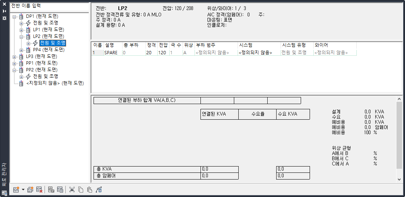Click <정의되지 않음> in 시스템 column
The height and width of the screenshot is (197, 405).
pos(259,52)
